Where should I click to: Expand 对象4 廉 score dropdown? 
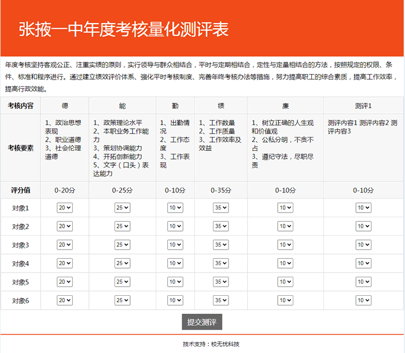[285, 263]
